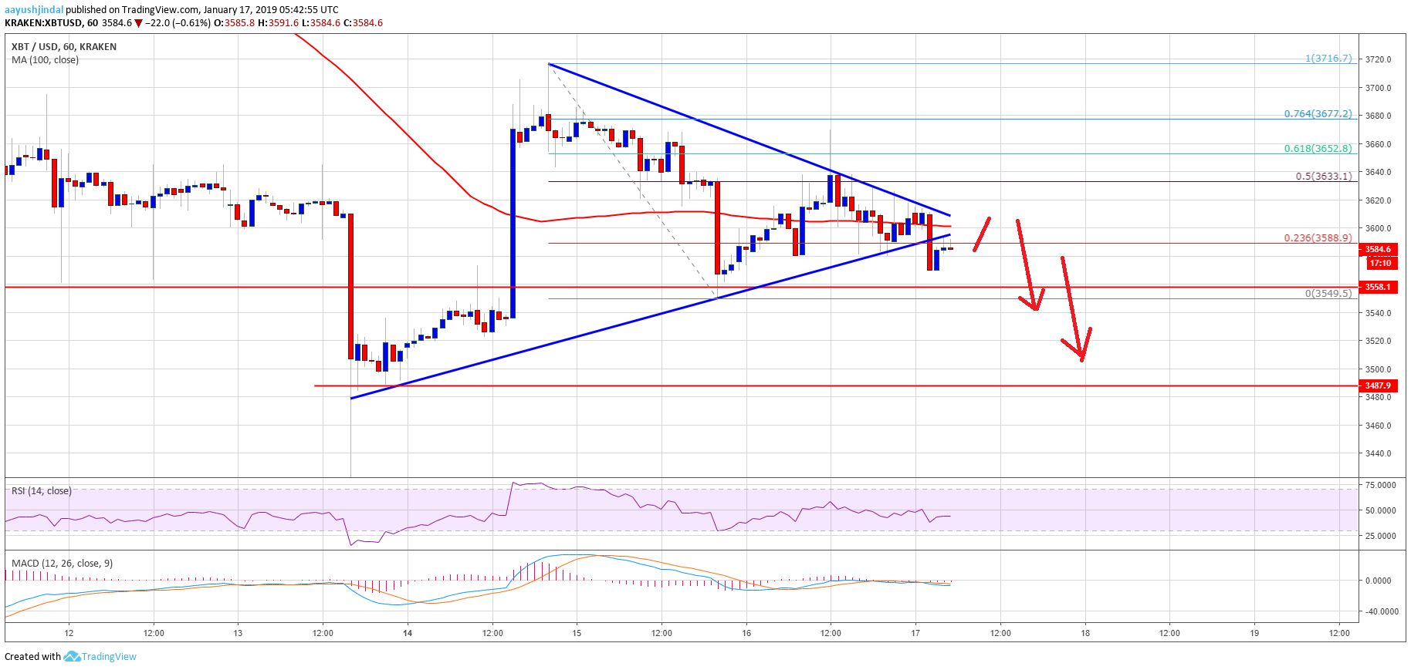This screenshot has width=1411, height=670.
Task: Click the 3487.9 red support price tag
Action: [1377, 386]
